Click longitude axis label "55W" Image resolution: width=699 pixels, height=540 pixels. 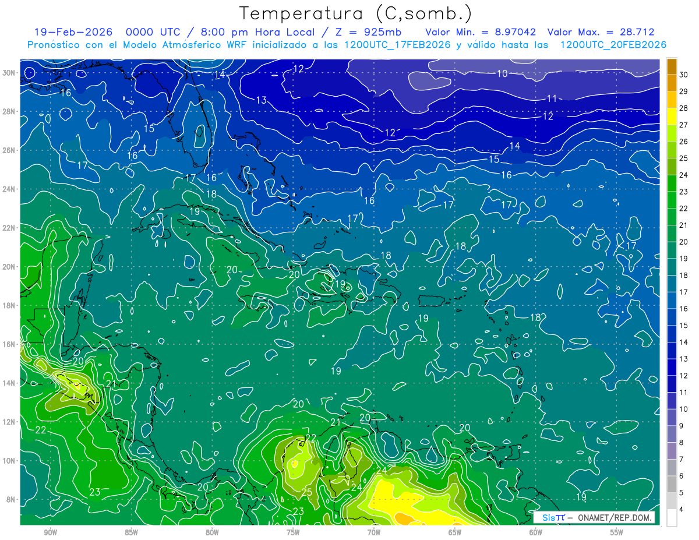click(617, 532)
